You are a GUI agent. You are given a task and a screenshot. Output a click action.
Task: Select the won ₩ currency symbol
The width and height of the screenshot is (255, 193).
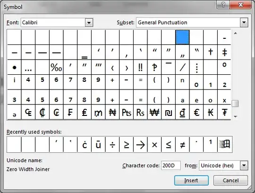(x=154, y=112)
